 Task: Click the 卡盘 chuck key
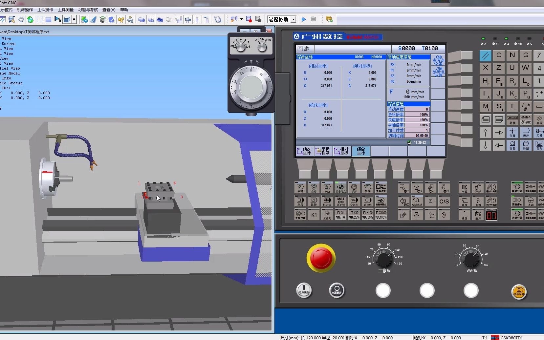point(465,187)
